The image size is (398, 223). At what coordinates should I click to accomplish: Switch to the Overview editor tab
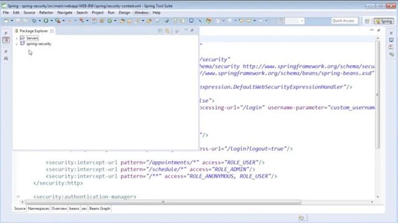(x=59, y=209)
